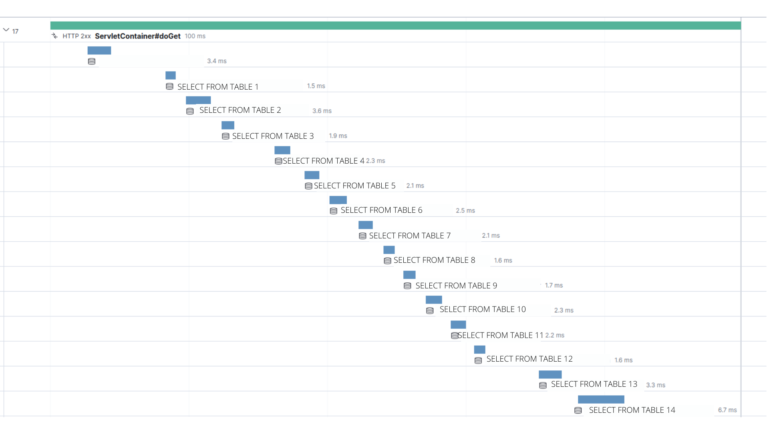The image size is (769, 432).
Task: Open ServletContainer#doGet transaction details
Action: [x=137, y=36]
